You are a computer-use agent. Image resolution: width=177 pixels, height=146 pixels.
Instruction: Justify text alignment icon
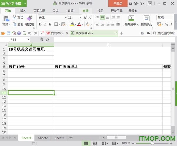[113, 24]
